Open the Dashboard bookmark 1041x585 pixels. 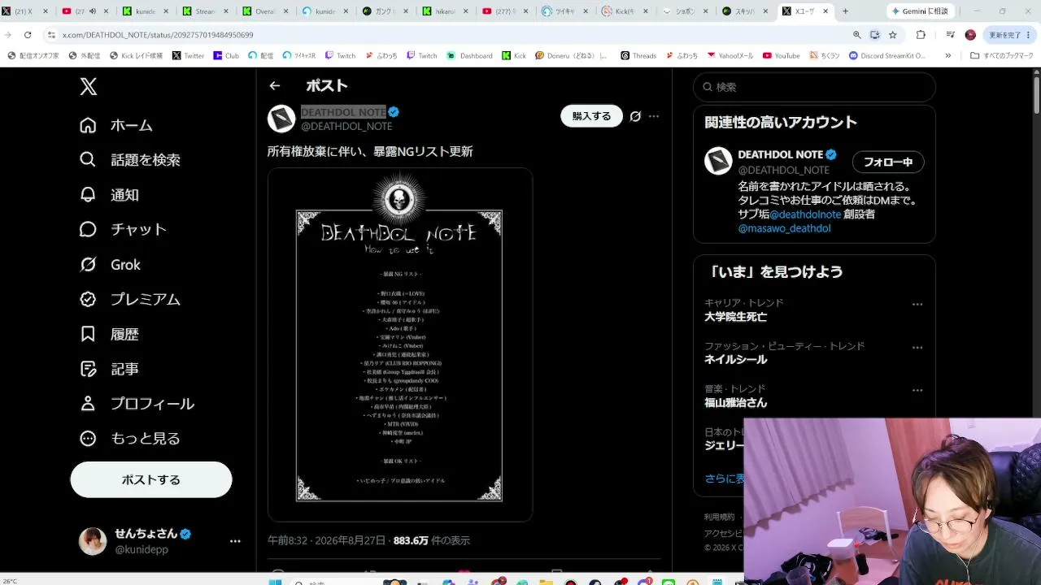pyautogui.click(x=470, y=56)
